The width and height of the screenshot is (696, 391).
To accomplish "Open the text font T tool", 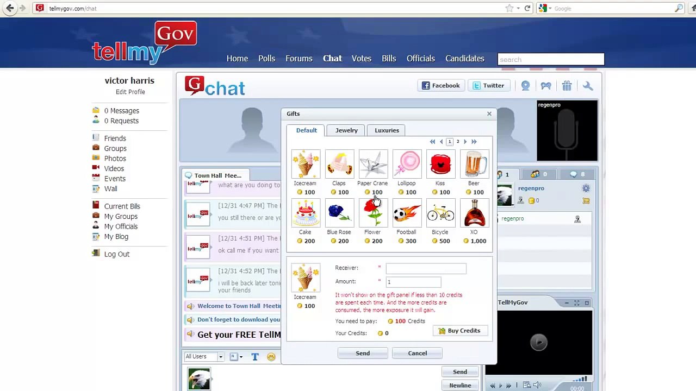I will [254, 357].
